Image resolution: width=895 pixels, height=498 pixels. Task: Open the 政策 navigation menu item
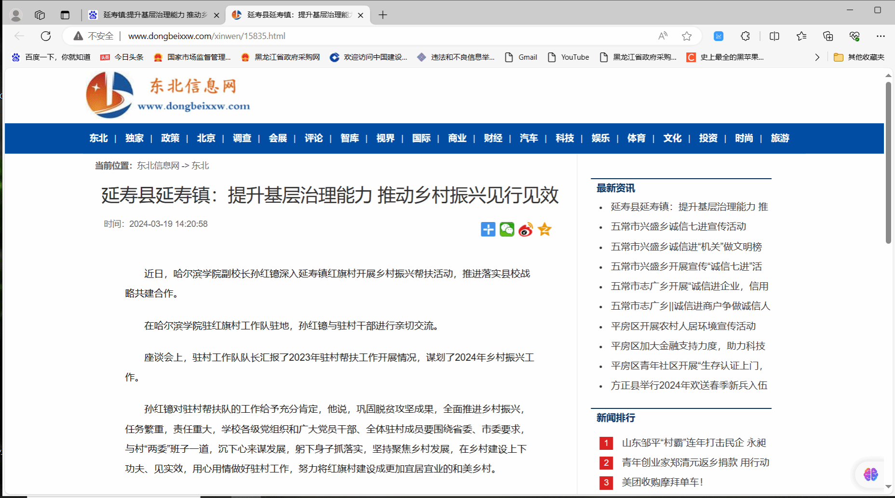click(x=170, y=138)
